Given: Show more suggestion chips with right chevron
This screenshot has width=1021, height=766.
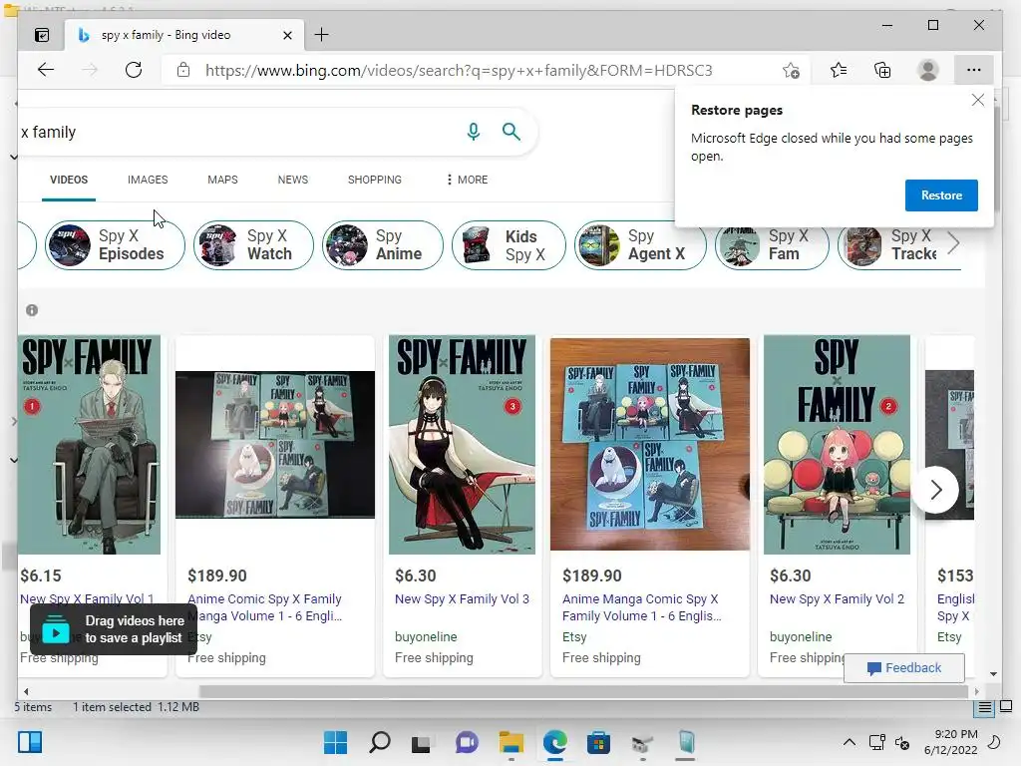Looking at the screenshot, I should (953, 243).
